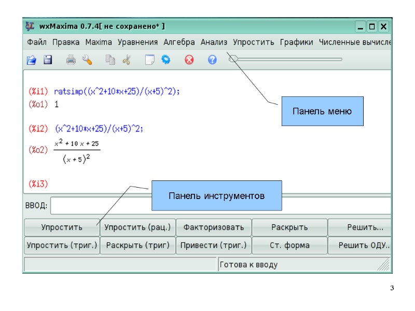The height and width of the screenshot is (311, 415).
Task: Interrupt calculation with the red stop icon
Action: (189, 61)
